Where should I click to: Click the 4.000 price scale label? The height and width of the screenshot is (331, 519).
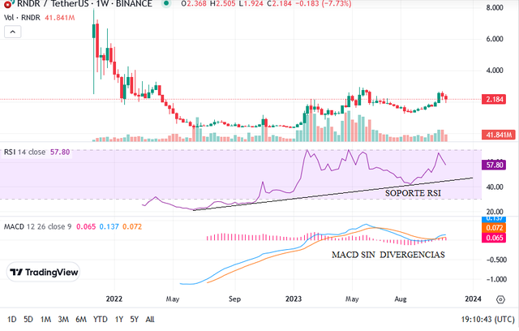point(495,71)
